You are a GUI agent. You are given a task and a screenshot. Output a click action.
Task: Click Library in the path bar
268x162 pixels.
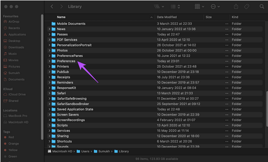pos(121,151)
